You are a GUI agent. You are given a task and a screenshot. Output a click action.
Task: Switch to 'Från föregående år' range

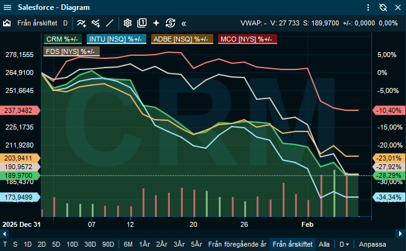point(237,244)
